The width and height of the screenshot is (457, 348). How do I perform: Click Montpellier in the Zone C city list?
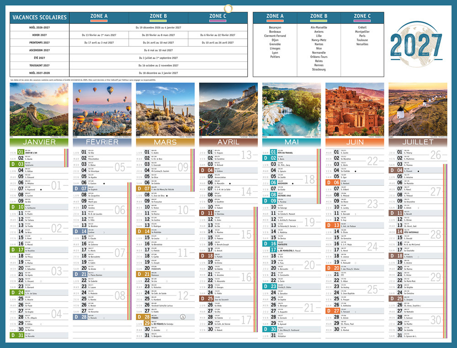[362, 32]
